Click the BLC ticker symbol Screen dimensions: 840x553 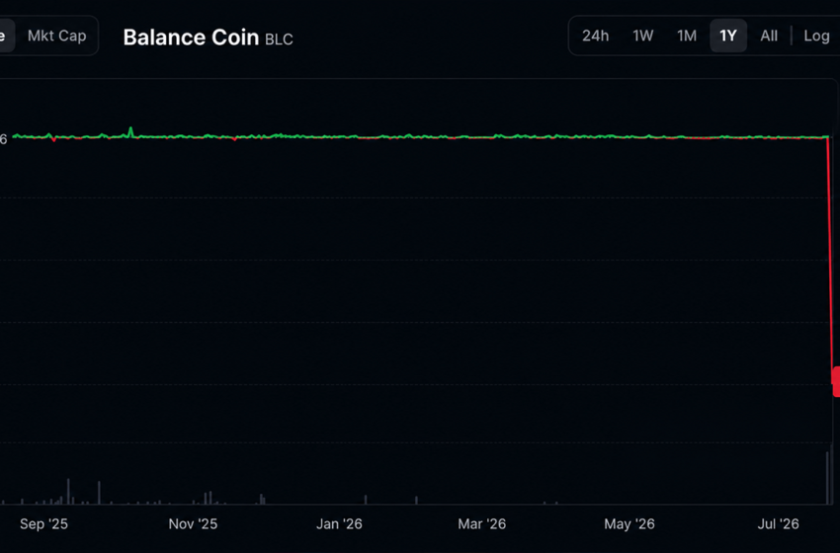pos(279,39)
